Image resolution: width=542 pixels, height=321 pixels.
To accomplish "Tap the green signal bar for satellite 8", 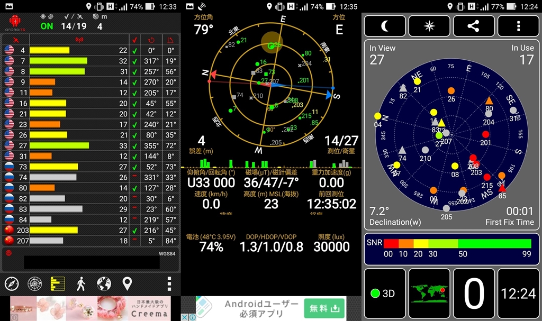I will pyautogui.click(x=57, y=71).
